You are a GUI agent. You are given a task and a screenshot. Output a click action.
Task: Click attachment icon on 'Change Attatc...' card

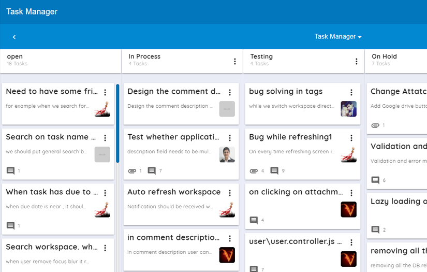click(x=375, y=125)
